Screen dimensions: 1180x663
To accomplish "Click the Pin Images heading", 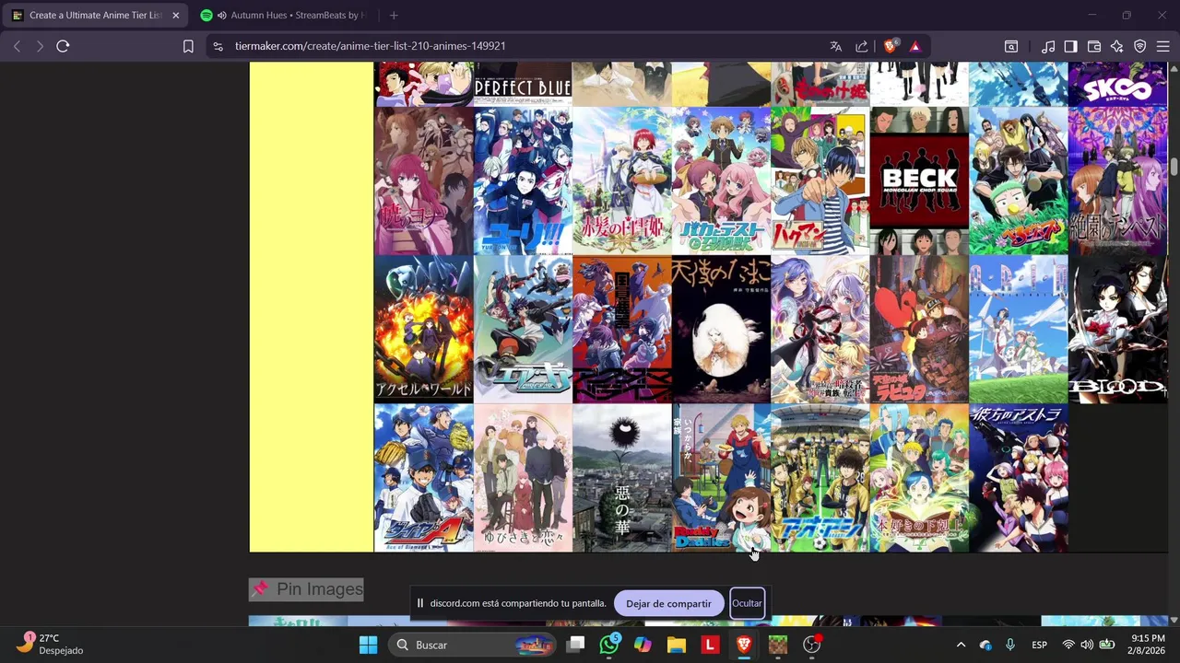I will 306,589.
